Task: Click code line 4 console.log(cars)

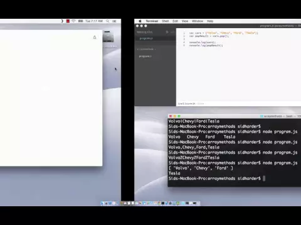Action: 203,42
